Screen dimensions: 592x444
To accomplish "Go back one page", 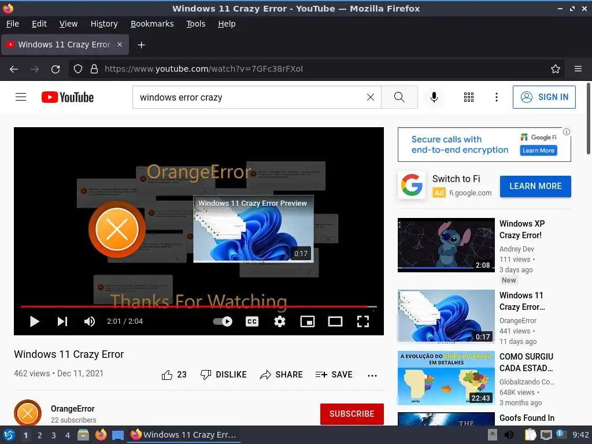I will (x=14, y=69).
